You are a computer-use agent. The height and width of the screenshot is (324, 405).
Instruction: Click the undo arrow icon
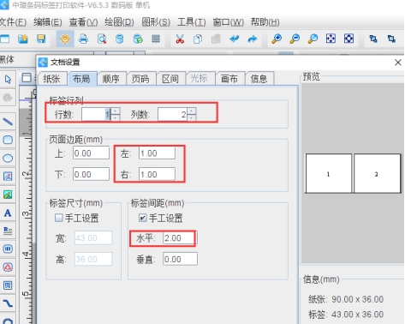pyautogui.click(x=235, y=39)
